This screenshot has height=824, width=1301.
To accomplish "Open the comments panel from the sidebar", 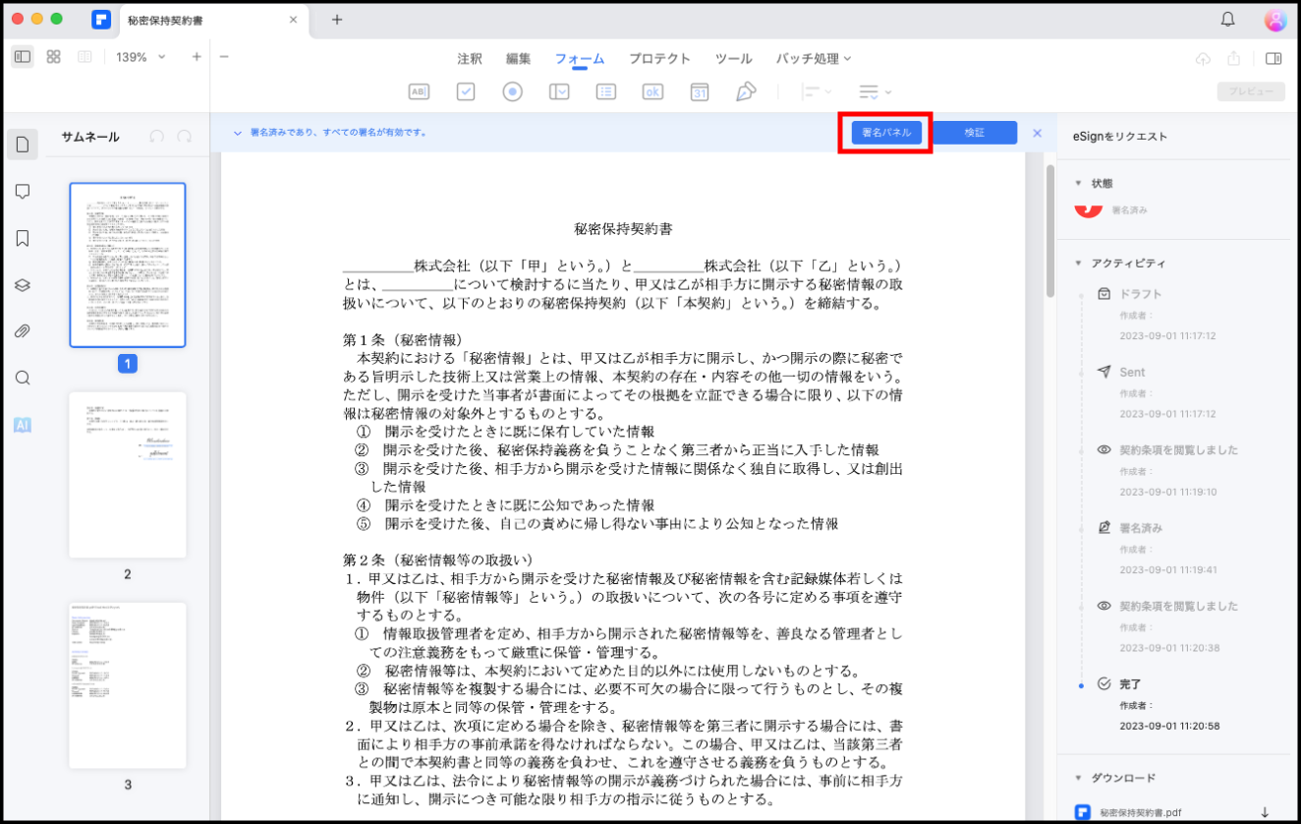I will pos(23,192).
